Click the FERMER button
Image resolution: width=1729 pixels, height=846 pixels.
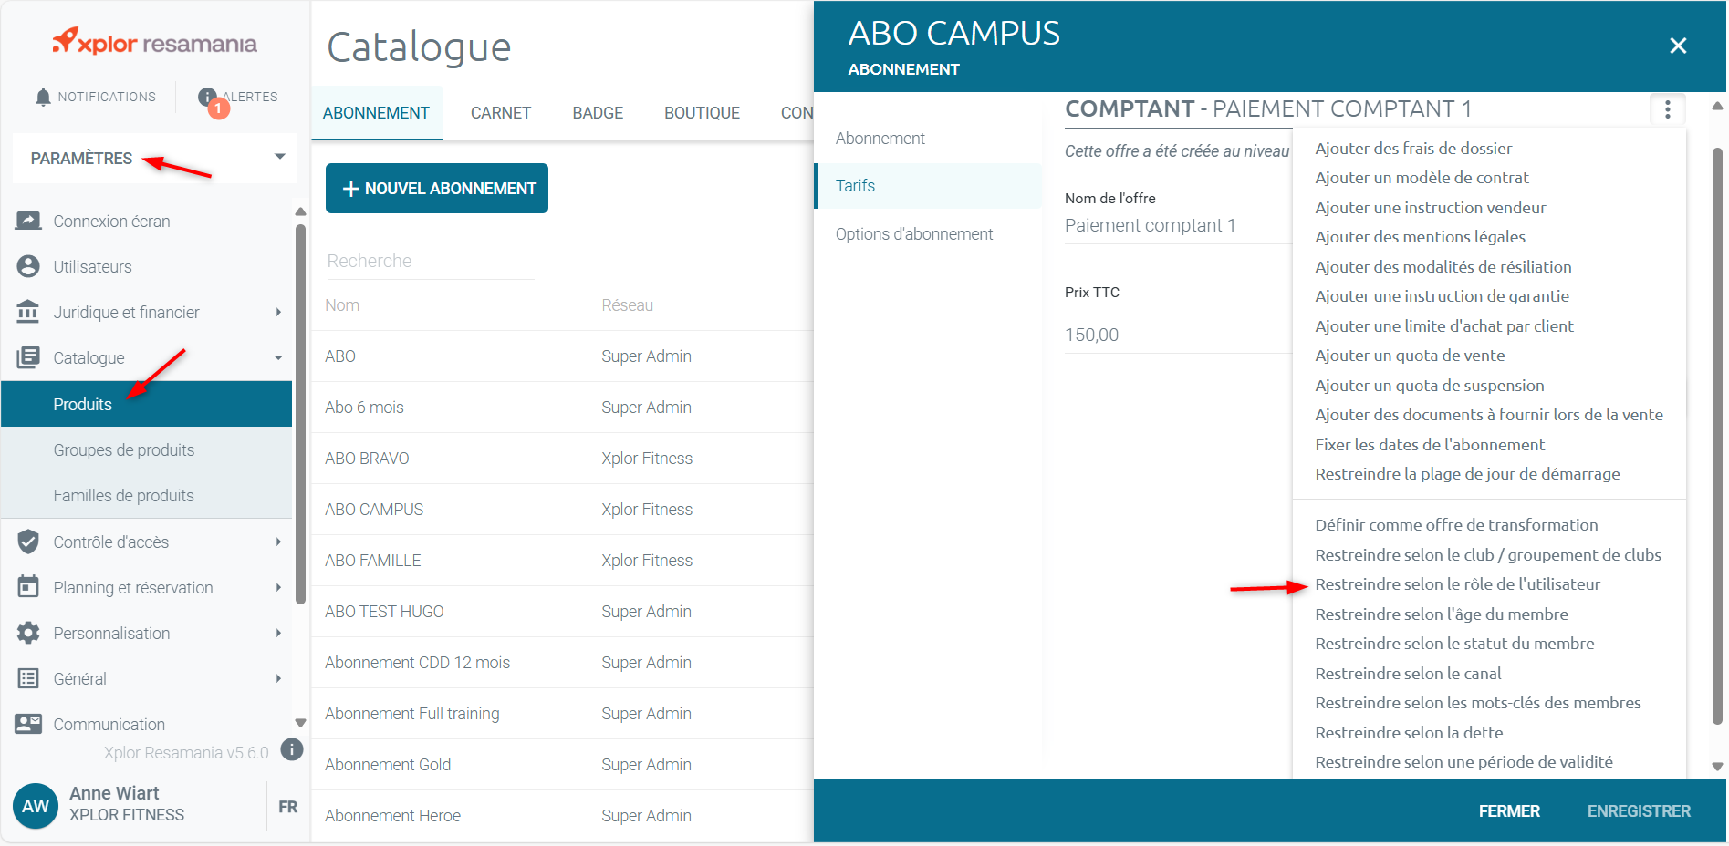1509,810
